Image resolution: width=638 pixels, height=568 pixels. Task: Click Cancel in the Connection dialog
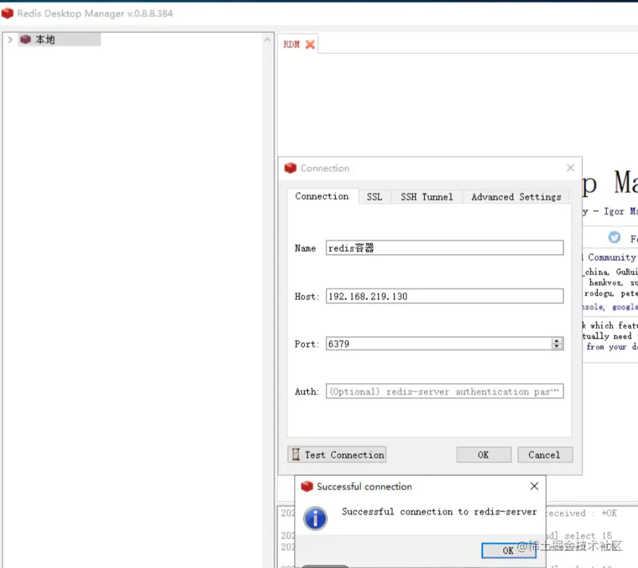pyautogui.click(x=545, y=455)
